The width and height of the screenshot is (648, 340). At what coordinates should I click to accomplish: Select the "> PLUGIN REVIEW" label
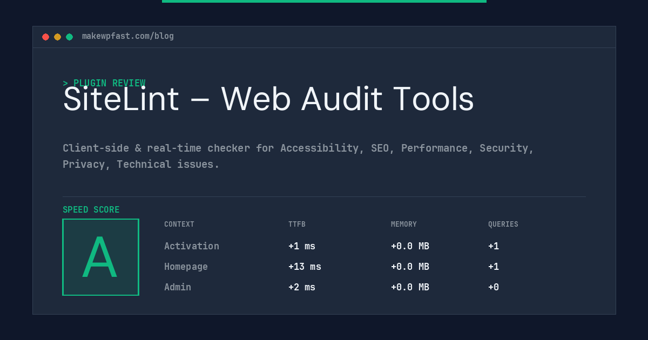tap(104, 83)
